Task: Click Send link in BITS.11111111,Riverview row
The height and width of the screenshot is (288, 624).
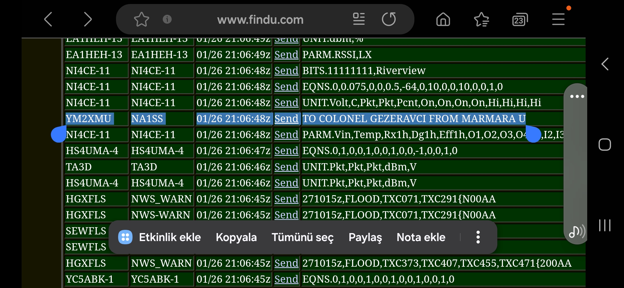Action: click(286, 71)
